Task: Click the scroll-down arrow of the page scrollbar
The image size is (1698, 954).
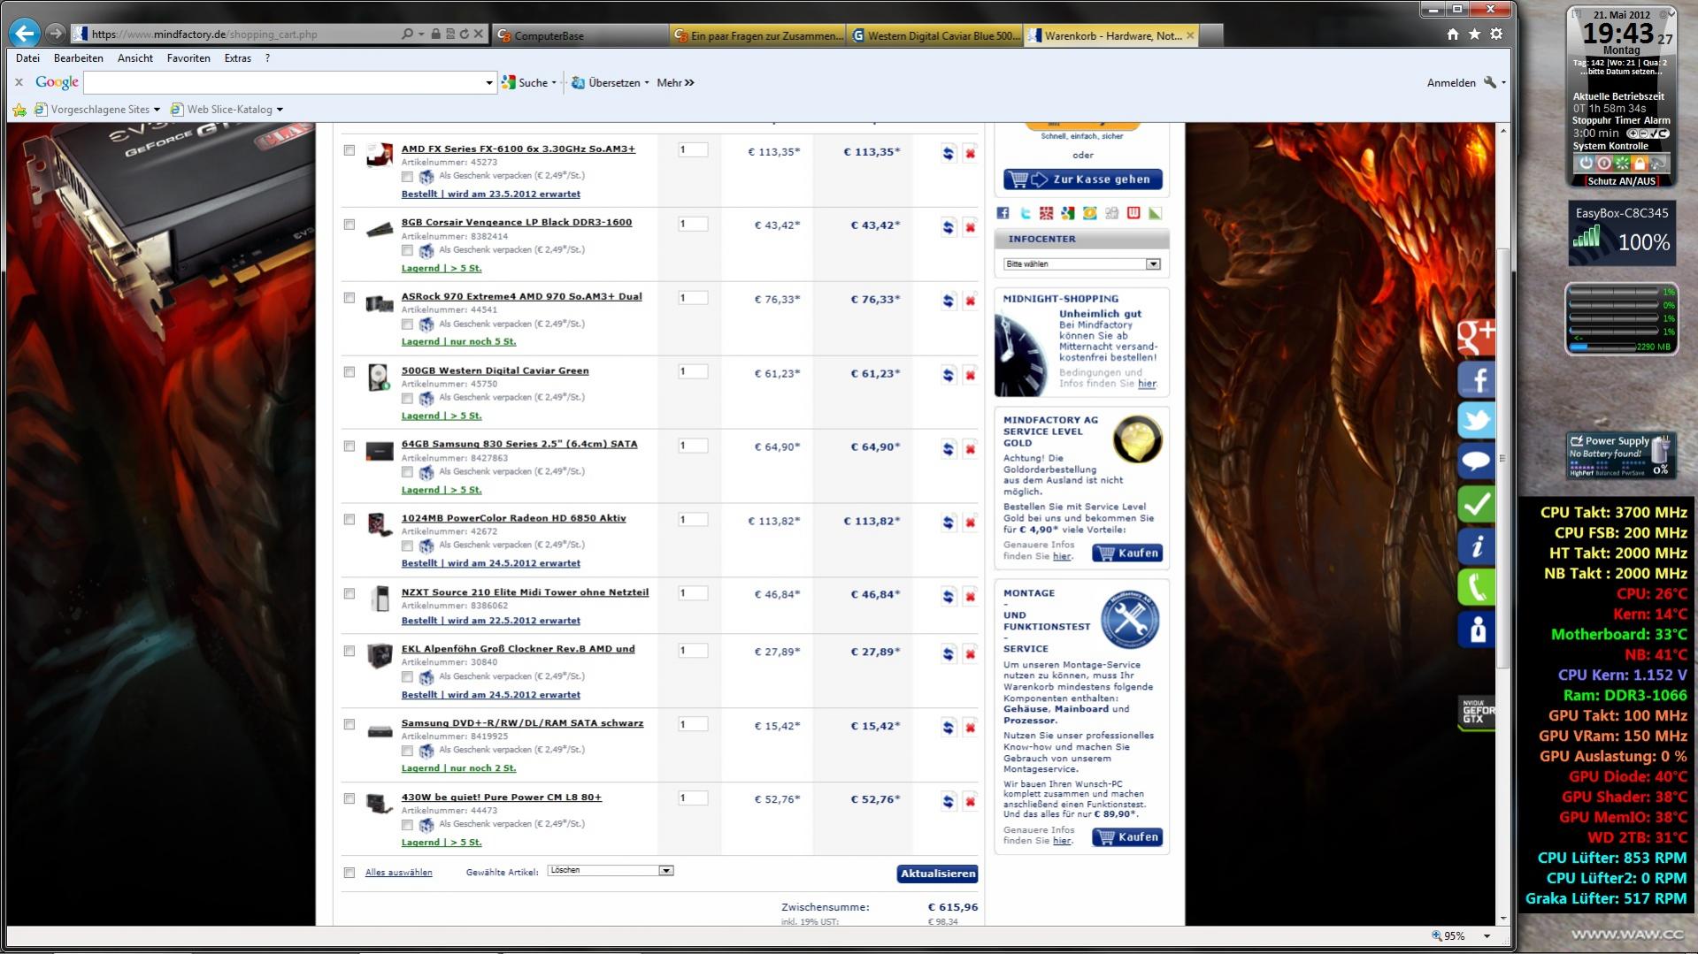Action: [1502, 918]
